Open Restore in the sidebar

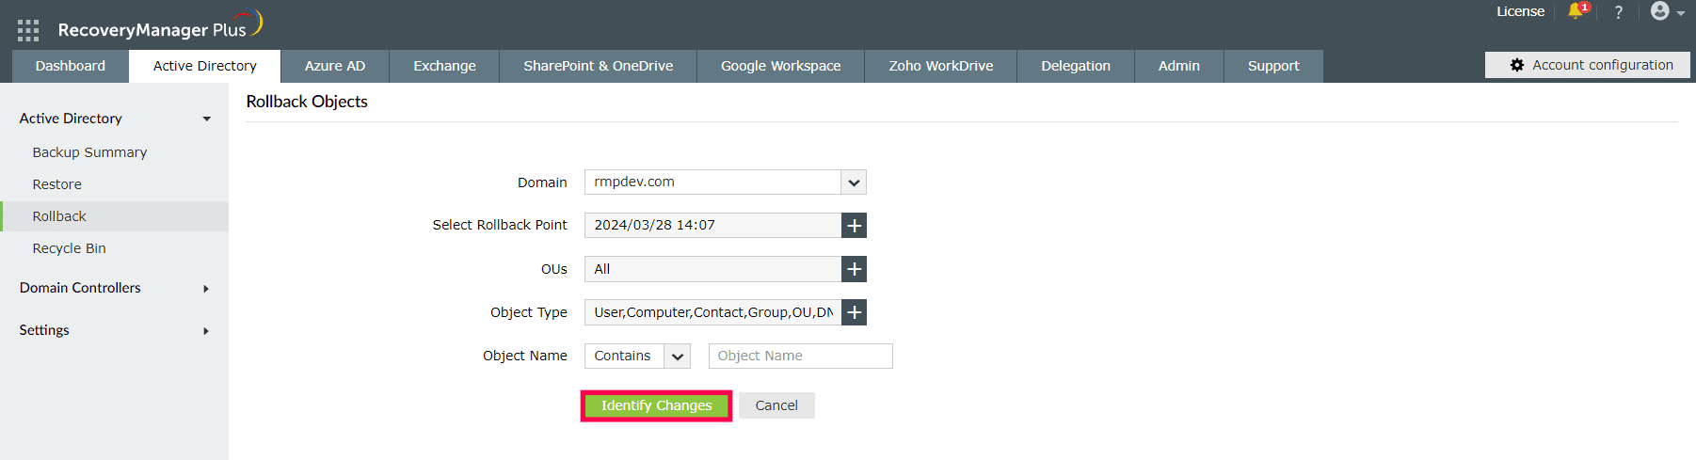click(56, 184)
